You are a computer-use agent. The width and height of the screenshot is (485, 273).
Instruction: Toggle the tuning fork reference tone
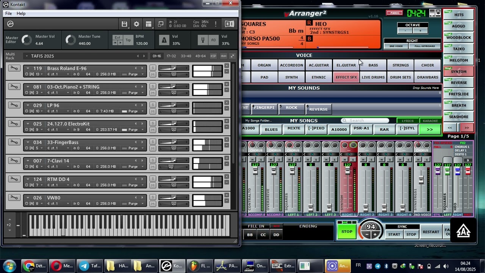coord(203,40)
